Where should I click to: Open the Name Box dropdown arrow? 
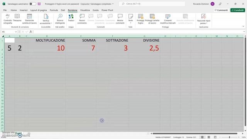(16, 32)
